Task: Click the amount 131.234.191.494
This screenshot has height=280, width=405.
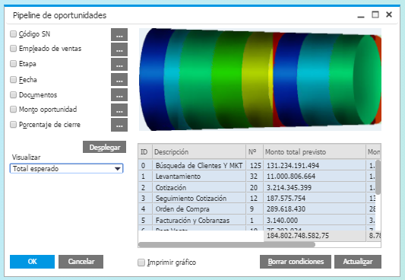Action: (293, 165)
